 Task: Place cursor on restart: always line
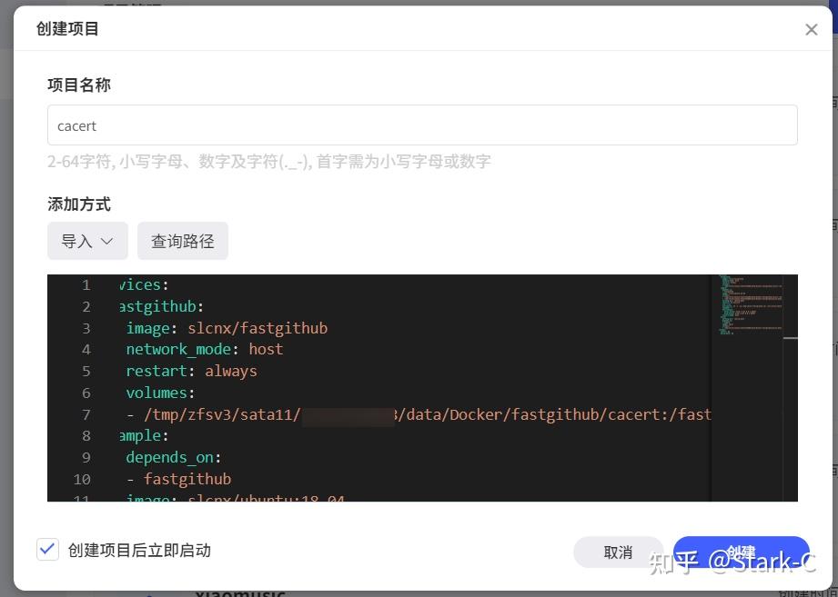click(192, 371)
